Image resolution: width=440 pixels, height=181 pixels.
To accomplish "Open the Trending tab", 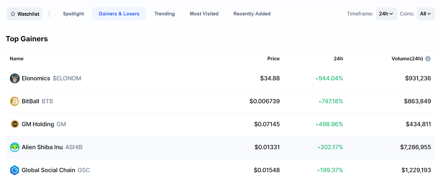I will (x=165, y=14).
